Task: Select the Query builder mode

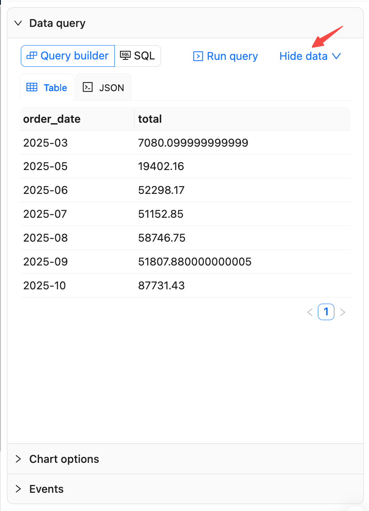Action: point(67,56)
